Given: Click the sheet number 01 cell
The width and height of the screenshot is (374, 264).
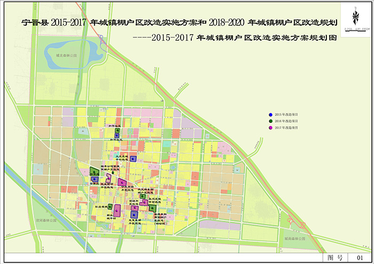Looking at the screenshot, I should pos(359,258).
